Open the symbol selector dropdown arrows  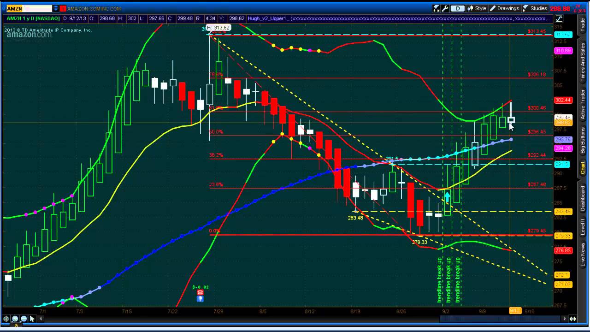point(56,8)
